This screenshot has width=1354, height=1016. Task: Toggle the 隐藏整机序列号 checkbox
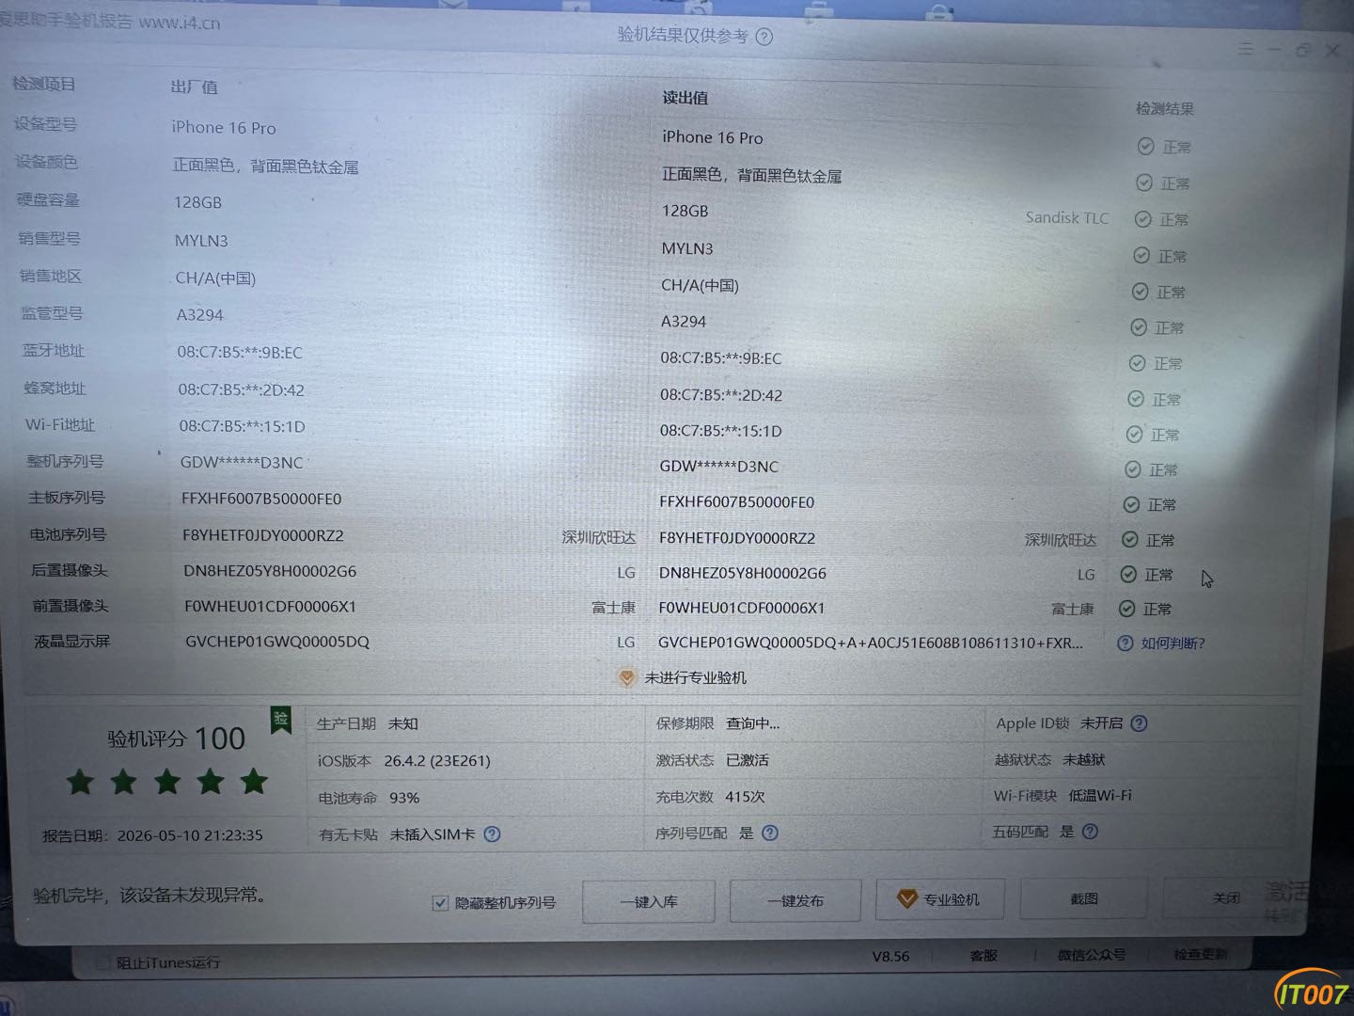(440, 903)
